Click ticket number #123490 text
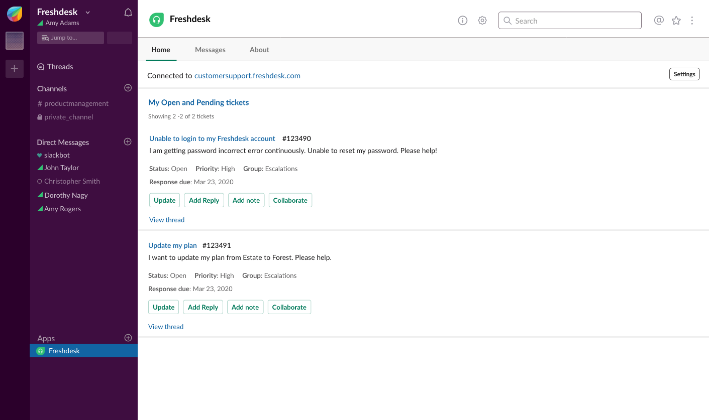This screenshot has width=709, height=420. tap(296, 138)
